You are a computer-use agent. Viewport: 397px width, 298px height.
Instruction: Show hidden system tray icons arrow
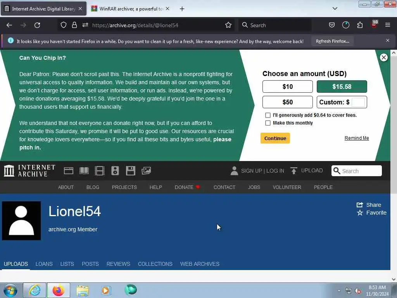339,291
